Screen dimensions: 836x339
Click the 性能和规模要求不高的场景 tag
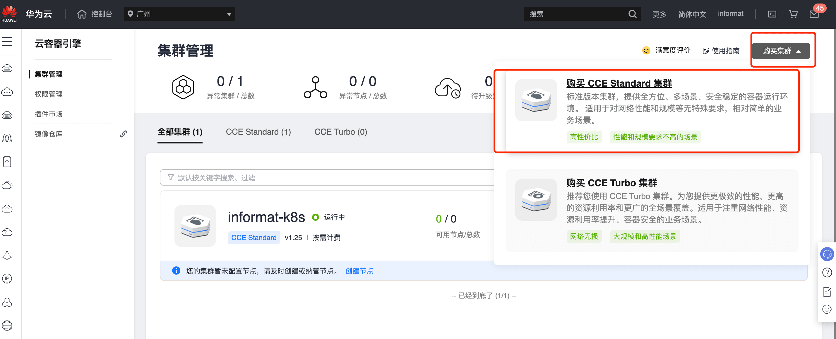click(x=655, y=137)
